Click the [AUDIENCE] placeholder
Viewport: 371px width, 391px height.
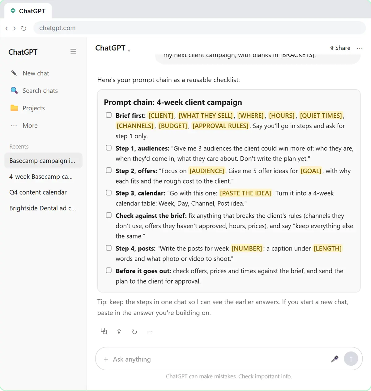(207, 171)
